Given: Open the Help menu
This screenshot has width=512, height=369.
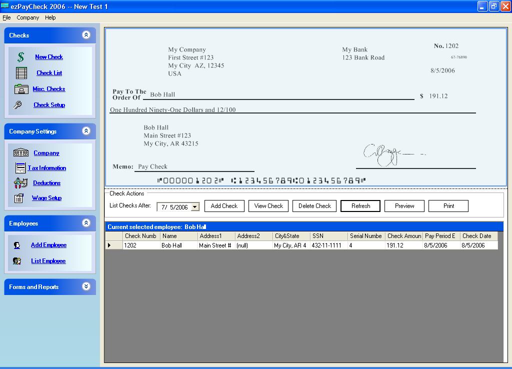Looking at the screenshot, I should (50, 17).
